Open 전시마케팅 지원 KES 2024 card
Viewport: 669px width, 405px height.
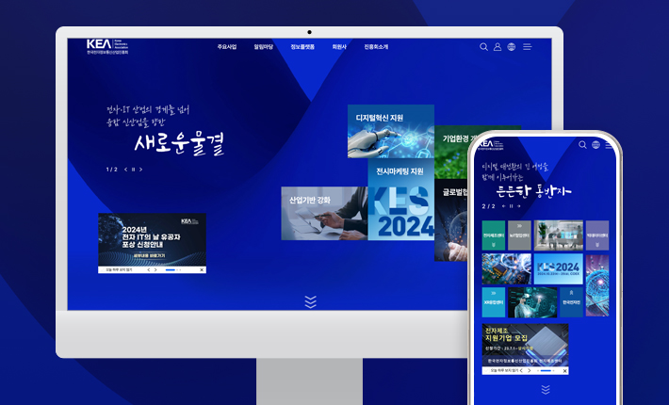[401, 200]
